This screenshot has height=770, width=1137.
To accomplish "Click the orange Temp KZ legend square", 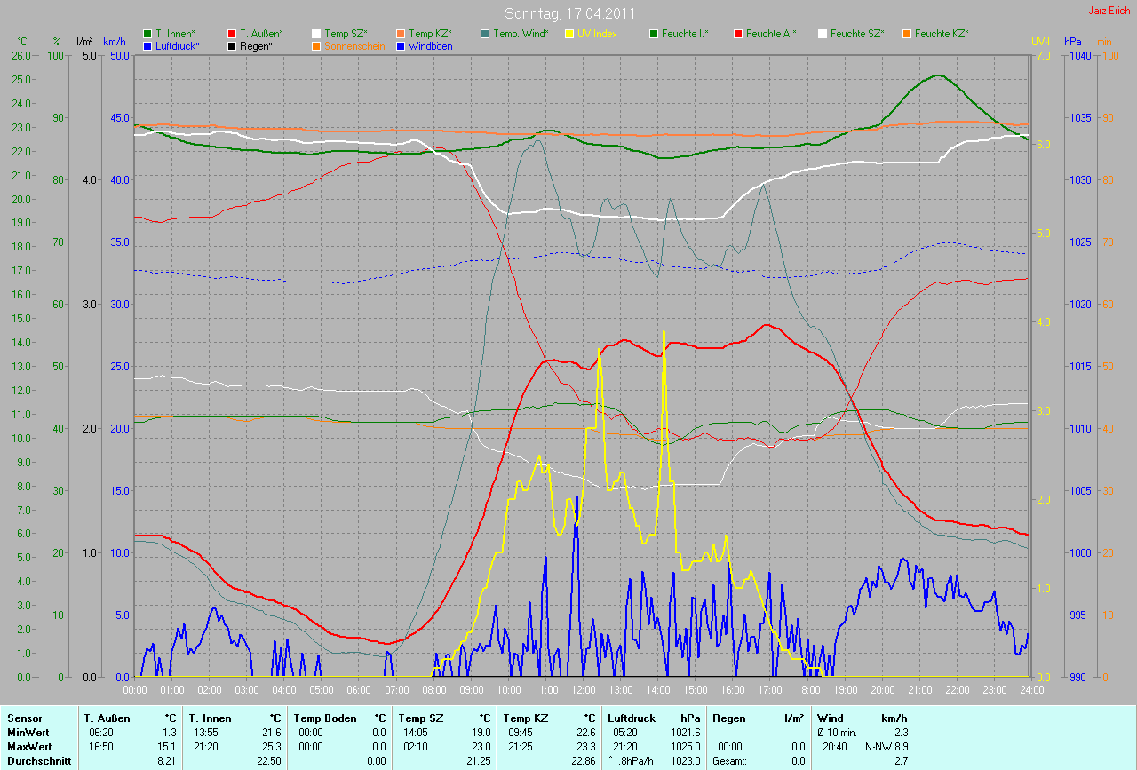I will pyautogui.click(x=400, y=34).
